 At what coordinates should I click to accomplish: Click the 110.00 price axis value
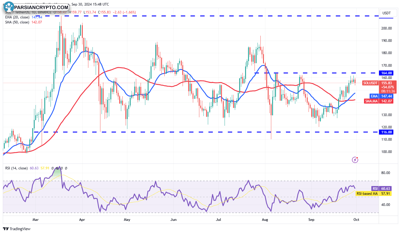pos(386,139)
